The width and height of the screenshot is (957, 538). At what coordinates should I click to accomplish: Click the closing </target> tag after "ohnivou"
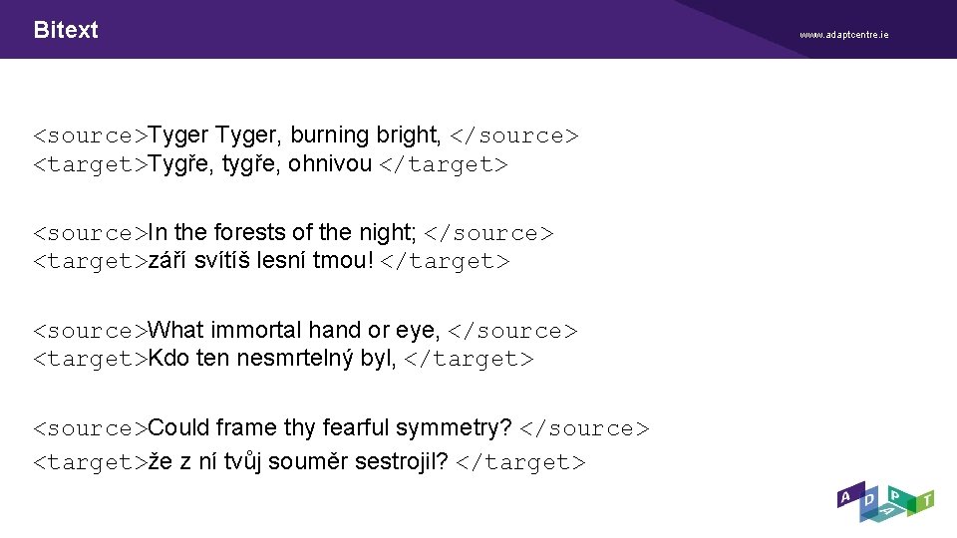click(444, 162)
